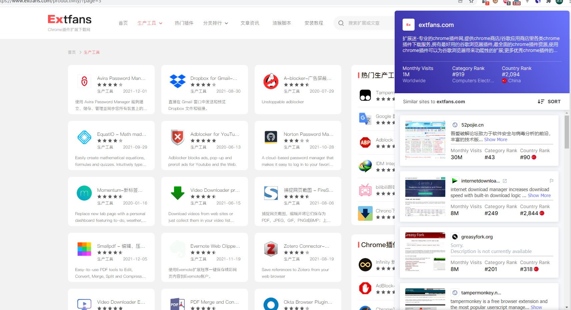571x310 pixels.
Task: Click the Greasy Fork site screenshot thumbnail
Action: [425, 252]
